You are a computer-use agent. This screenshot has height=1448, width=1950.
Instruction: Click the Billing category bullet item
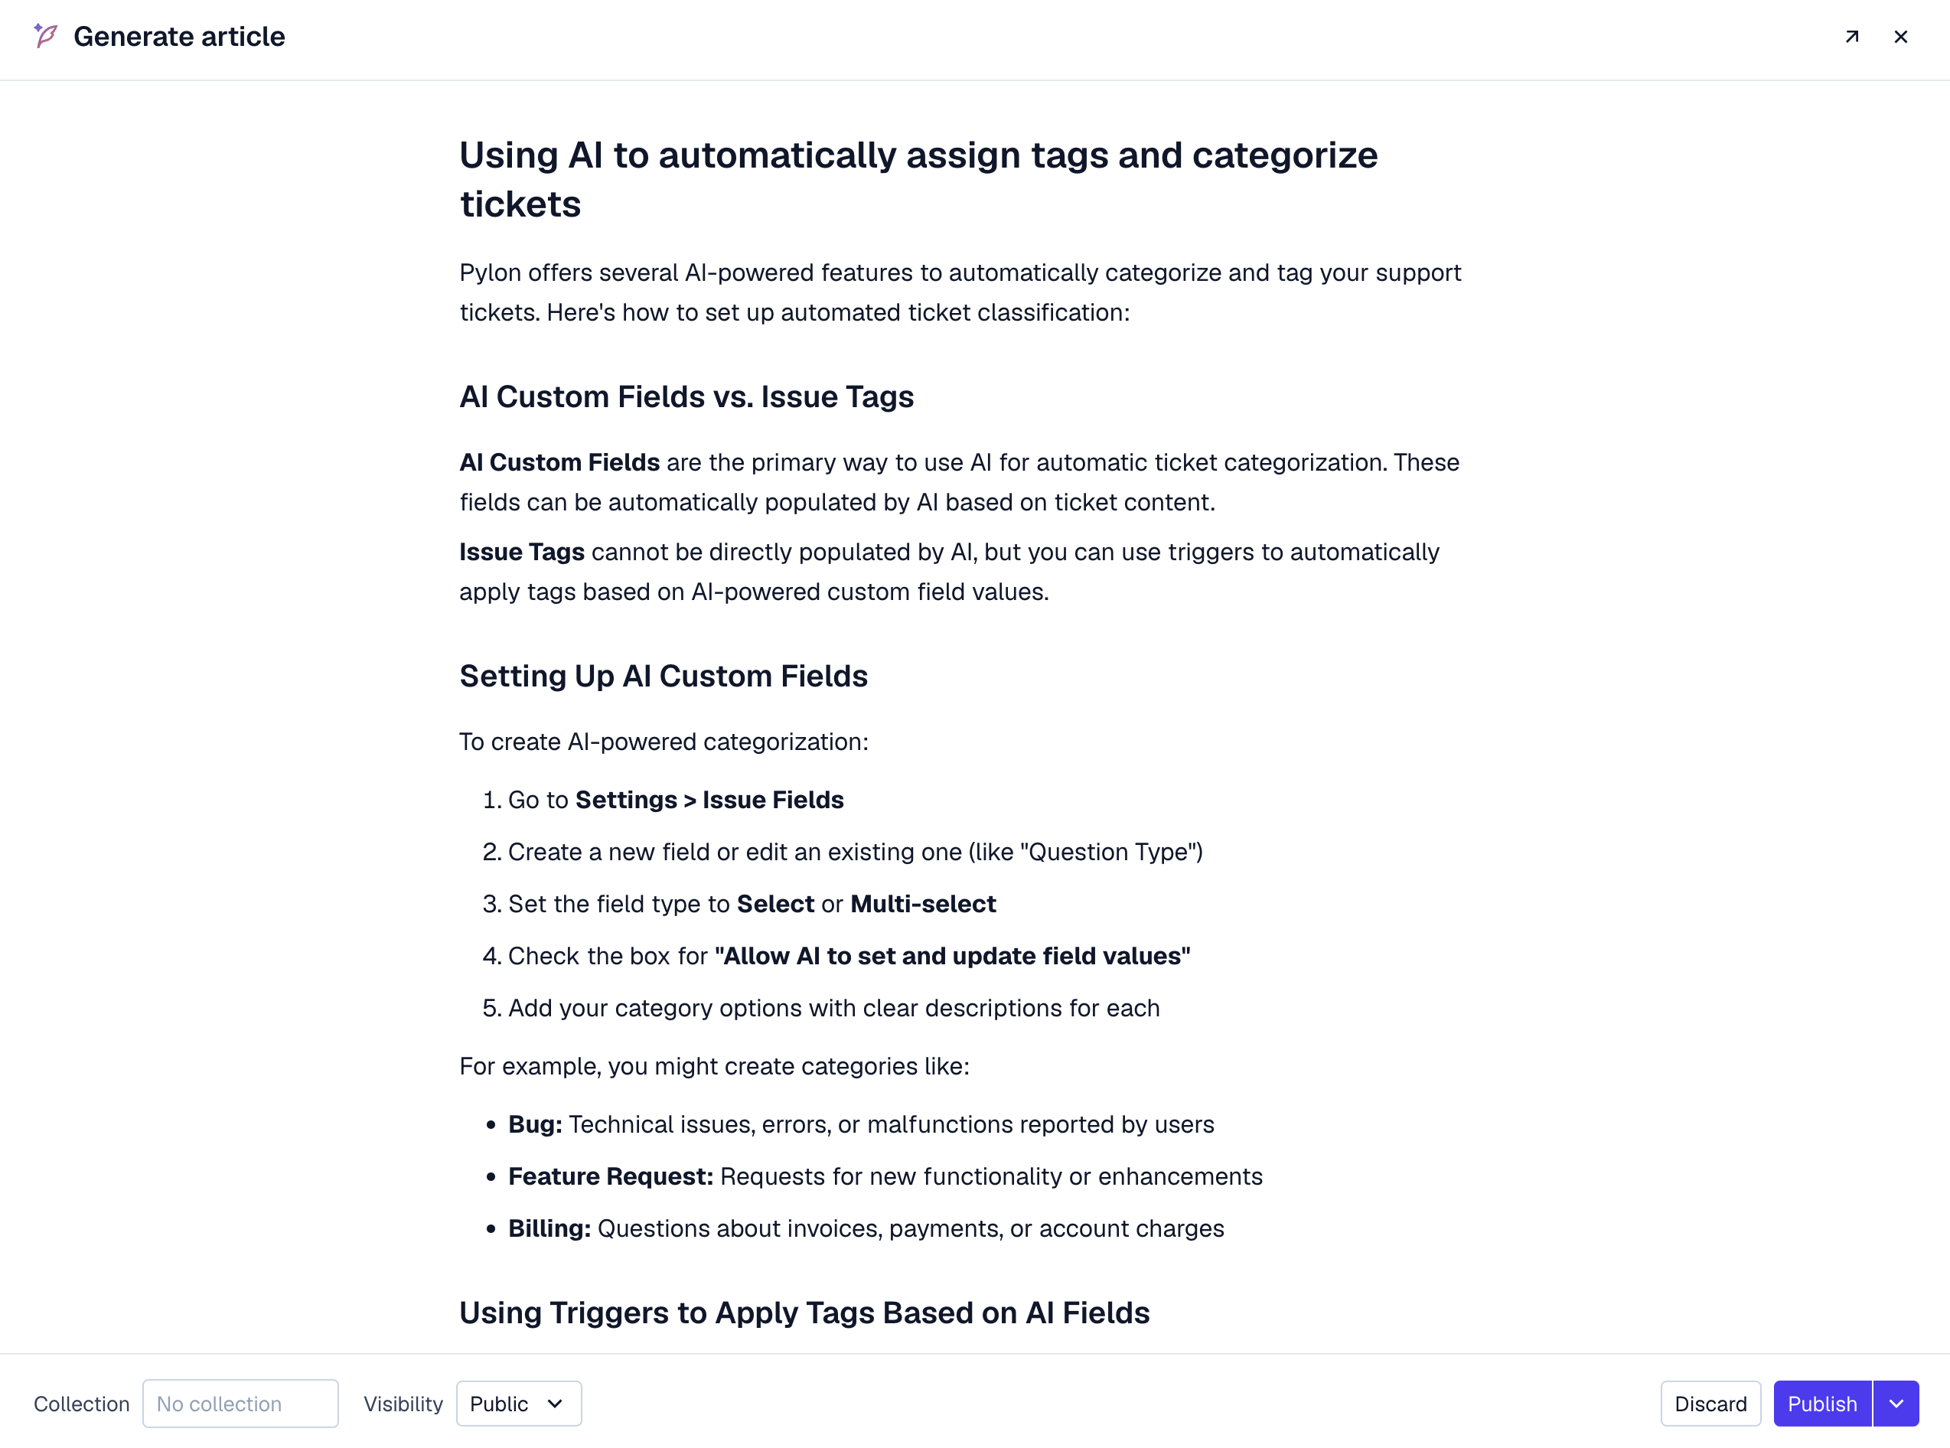(x=866, y=1228)
